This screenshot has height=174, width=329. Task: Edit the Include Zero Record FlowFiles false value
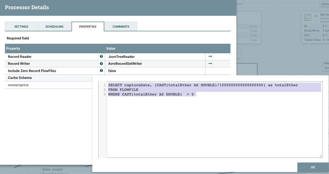pyautogui.click(x=155, y=71)
